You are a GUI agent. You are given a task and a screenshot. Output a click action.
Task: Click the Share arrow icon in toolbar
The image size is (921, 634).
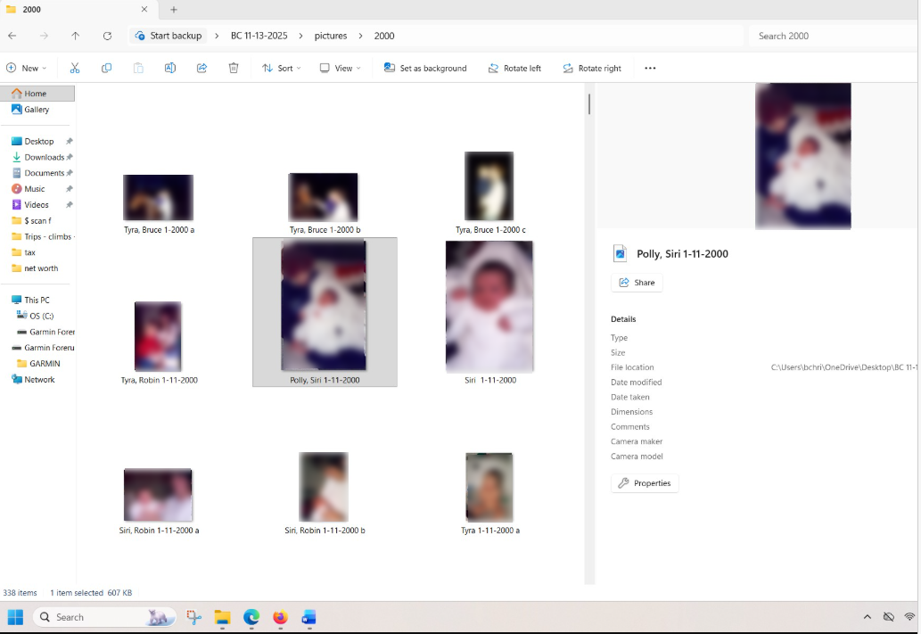pyautogui.click(x=201, y=68)
